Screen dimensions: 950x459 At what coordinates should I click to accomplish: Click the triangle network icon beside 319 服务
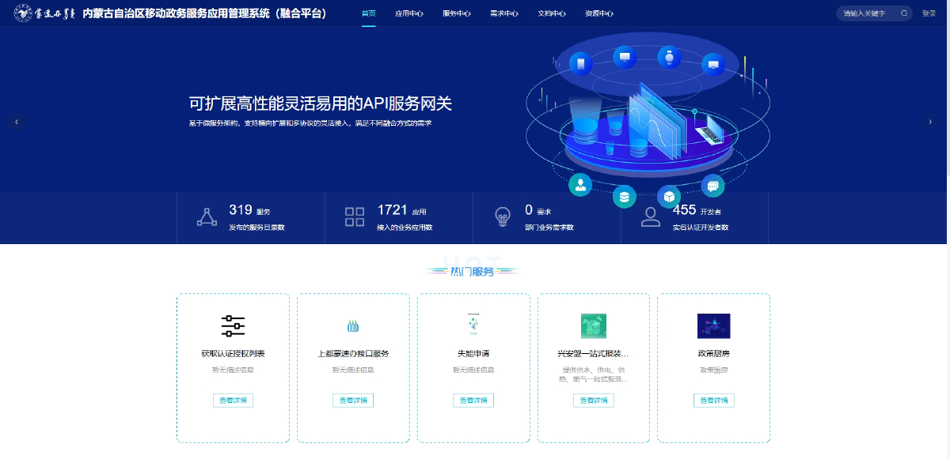pos(207,217)
